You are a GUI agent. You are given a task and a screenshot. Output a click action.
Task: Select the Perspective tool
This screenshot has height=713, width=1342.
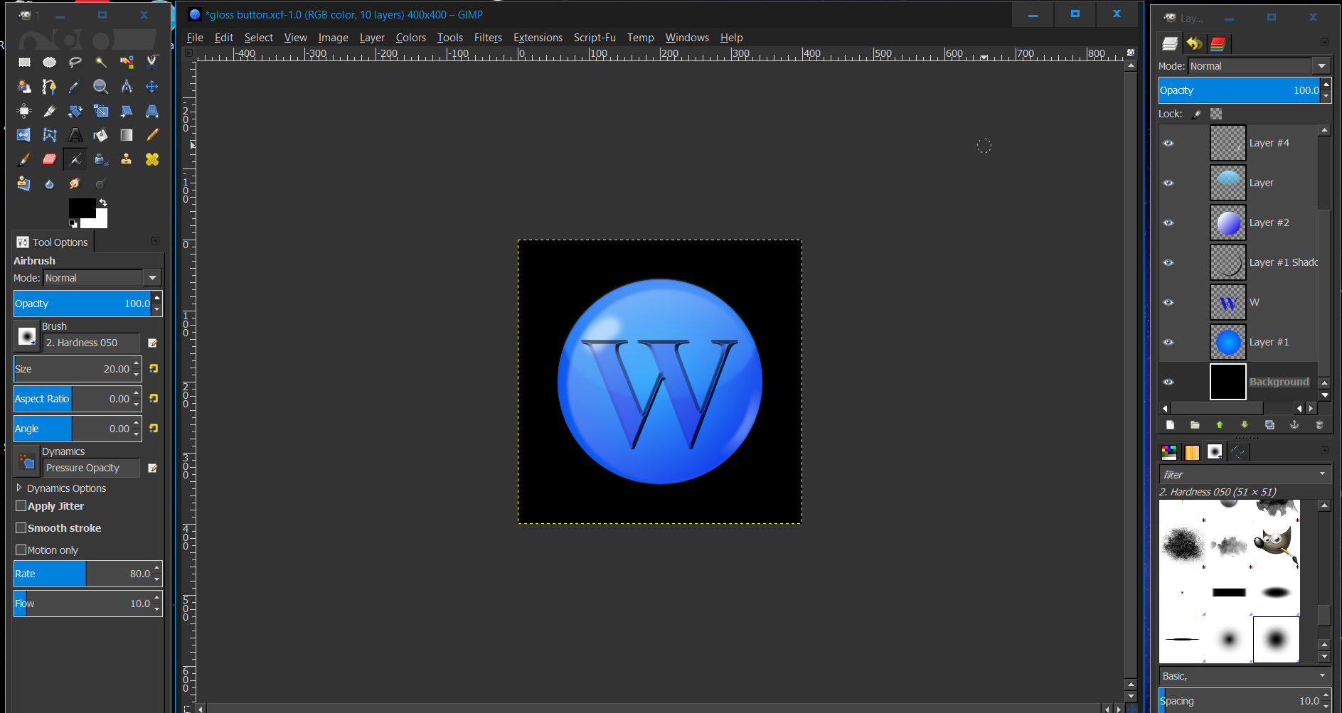click(151, 111)
